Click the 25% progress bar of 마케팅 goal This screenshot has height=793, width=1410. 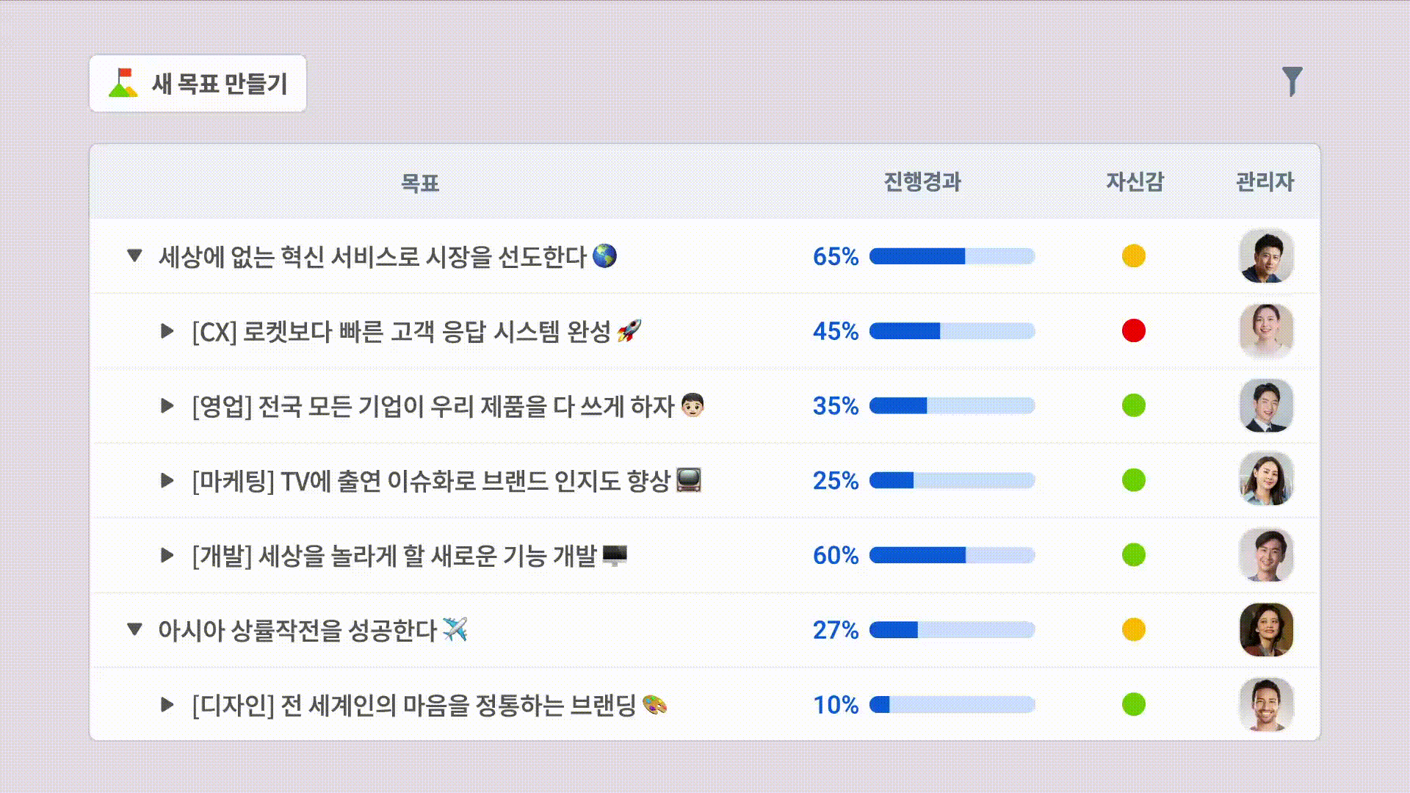[x=952, y=480]
